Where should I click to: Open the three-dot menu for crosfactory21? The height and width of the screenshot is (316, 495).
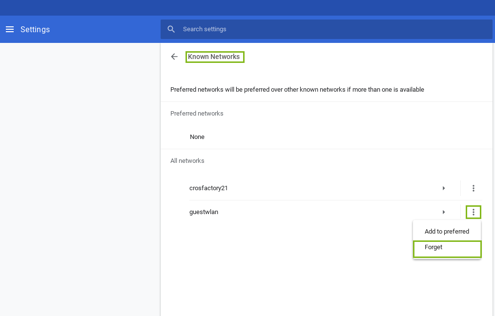coord(474,188)
